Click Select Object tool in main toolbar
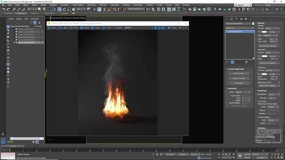This screenshot has width=285, height=160. point(39,9)
